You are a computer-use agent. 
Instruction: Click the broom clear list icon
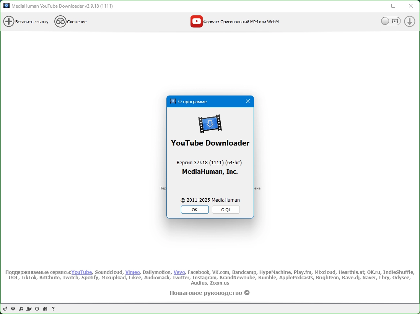pos(5,309)
